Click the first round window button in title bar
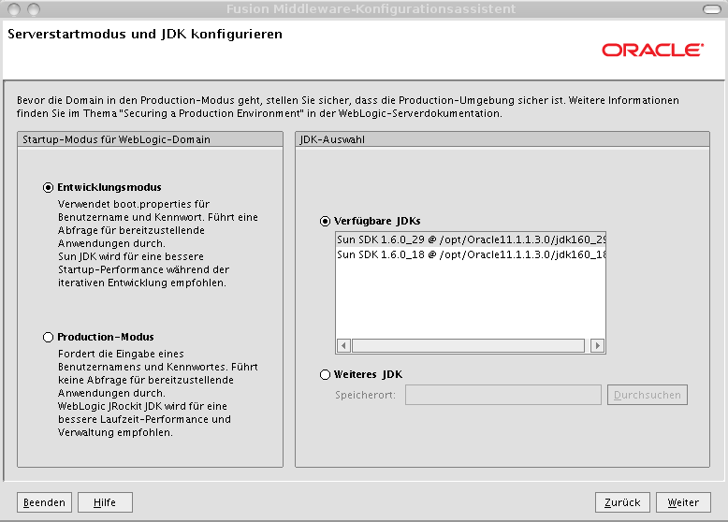This screenshot has height=522, width=728. [14, 8]
